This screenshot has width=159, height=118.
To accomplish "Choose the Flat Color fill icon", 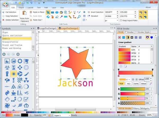I will 123,37.
